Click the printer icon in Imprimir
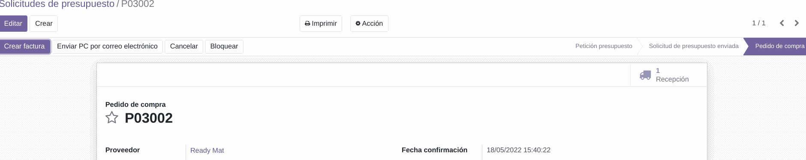 pyautogui.click(x=307, y=24)
